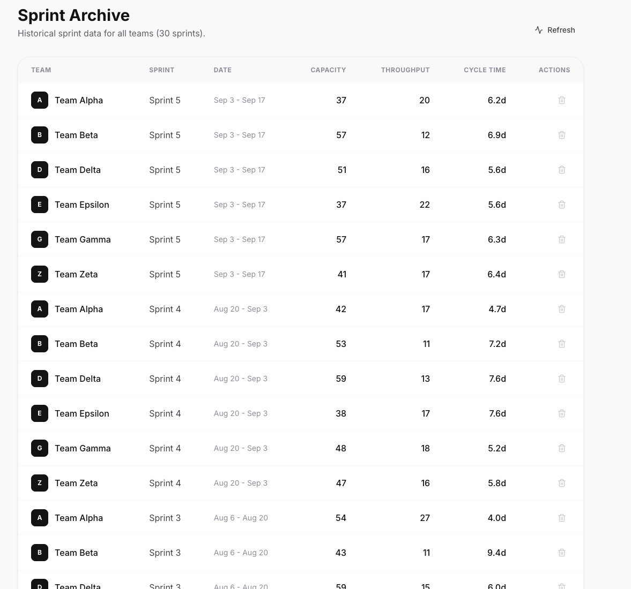Screen dimensions: 631x589
Task: Click cycle time 6.2d for Team Alpha
Action: (496, 100)
